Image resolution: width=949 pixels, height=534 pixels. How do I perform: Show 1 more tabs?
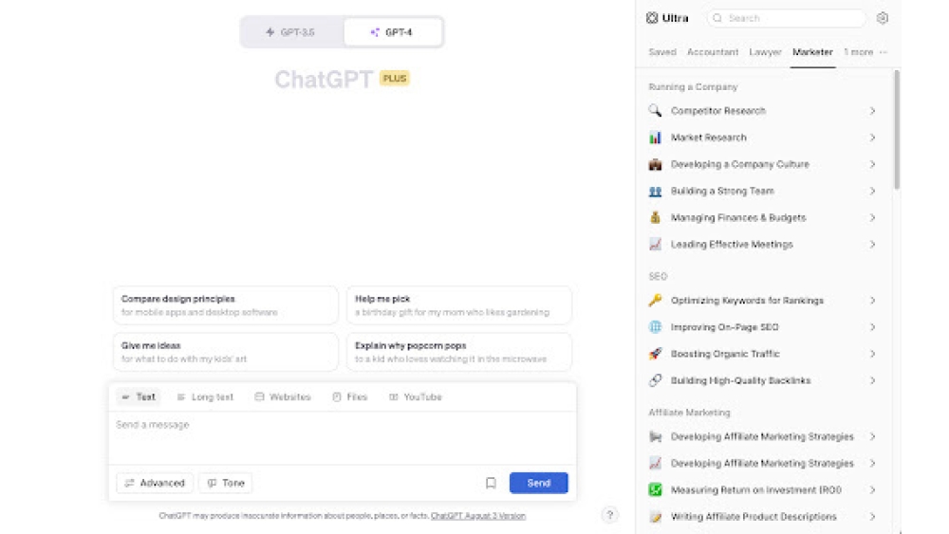pyautogui.click(x=858, y=52)
